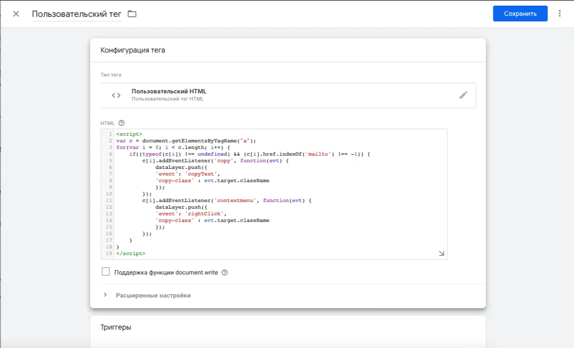This screenshot has height=348, width=574.
Task: Open help icon beside document.write option
Action: point(225,272)
